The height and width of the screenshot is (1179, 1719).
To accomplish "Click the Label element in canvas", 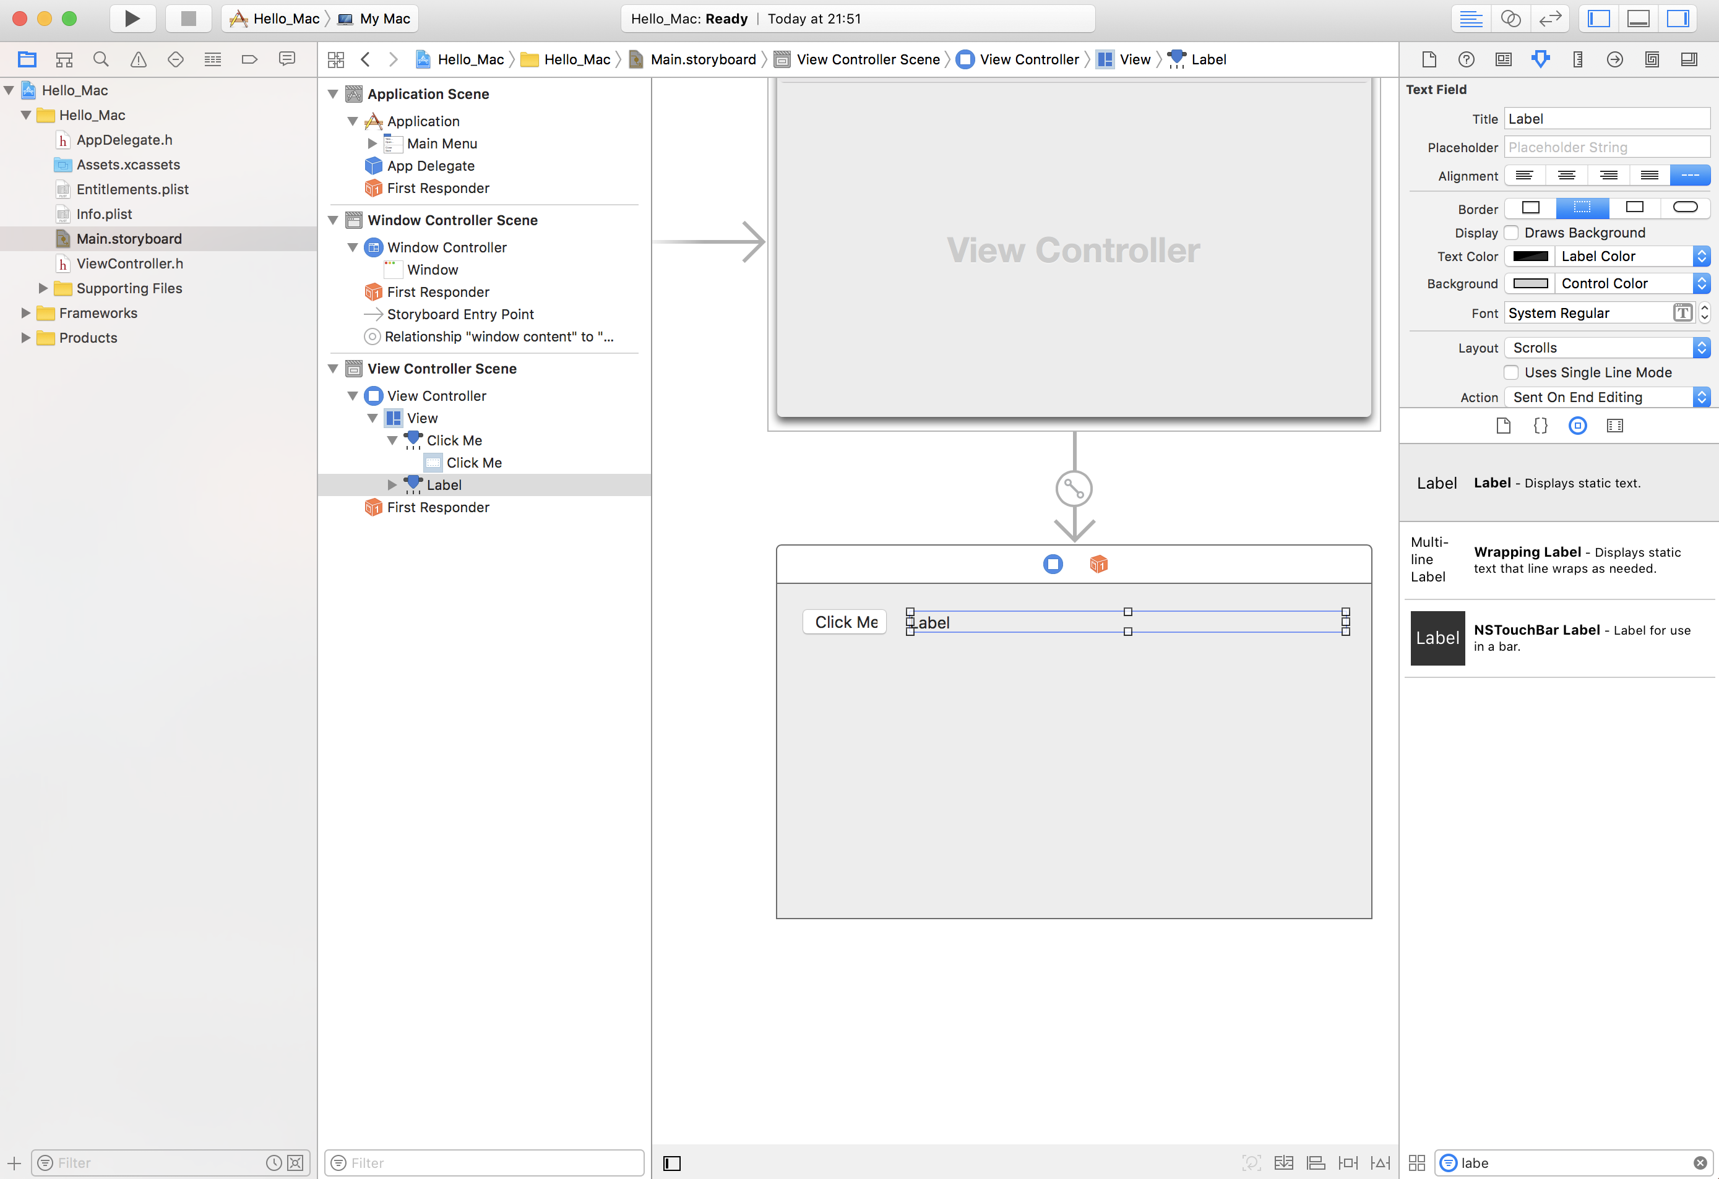I will pyautogui.click(x=1127, y=622).
